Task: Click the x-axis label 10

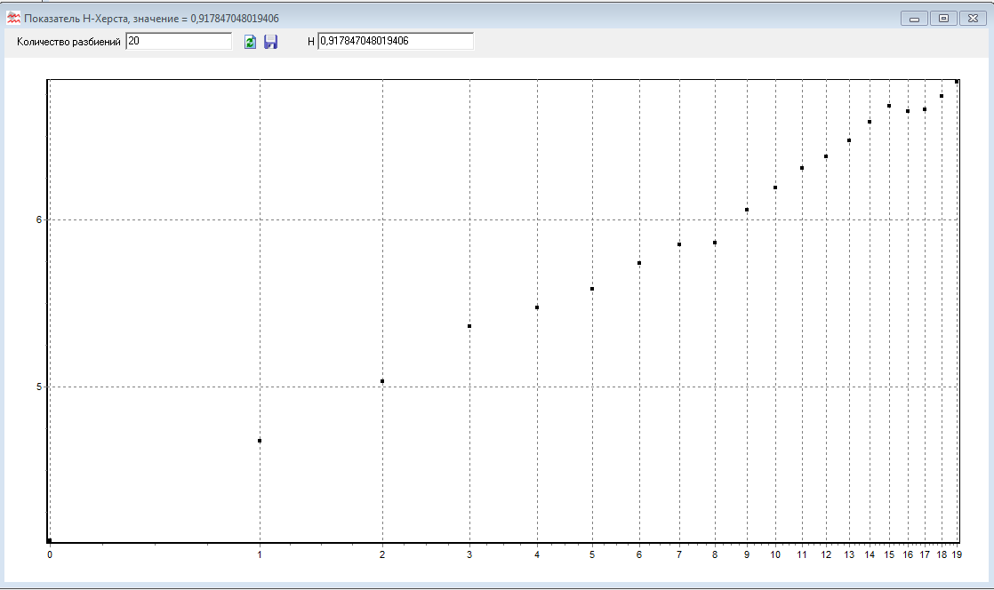Action: (775, 554)
